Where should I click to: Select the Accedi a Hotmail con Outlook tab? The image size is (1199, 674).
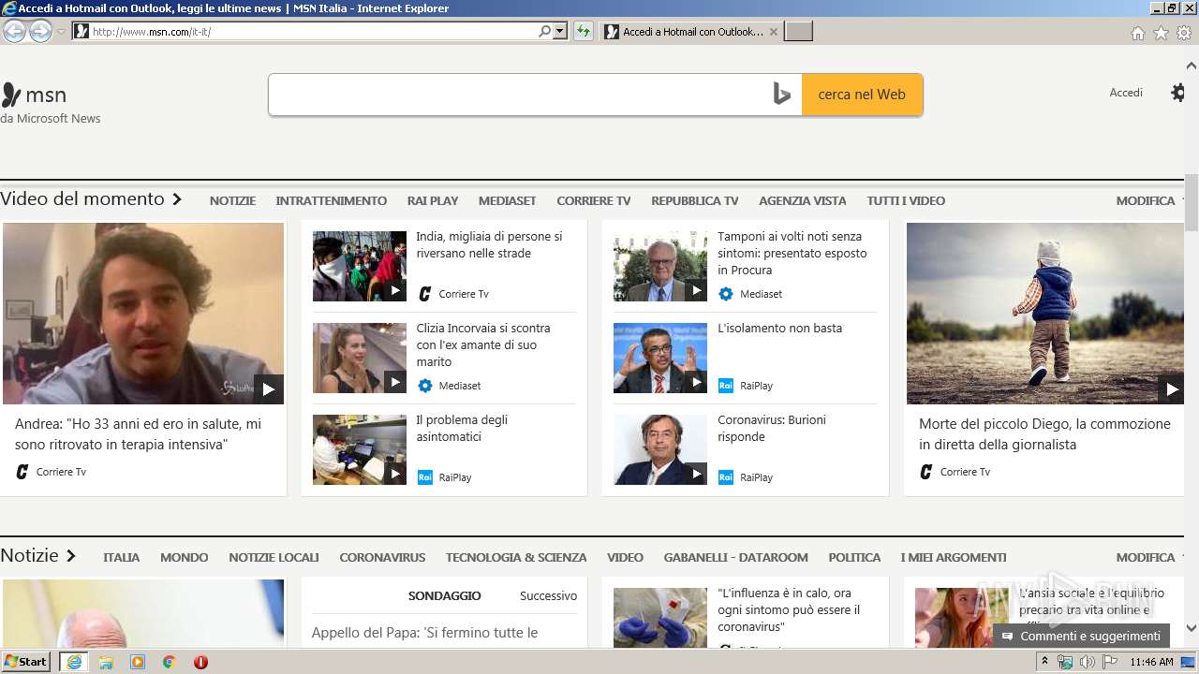click(x=691, y=32)
